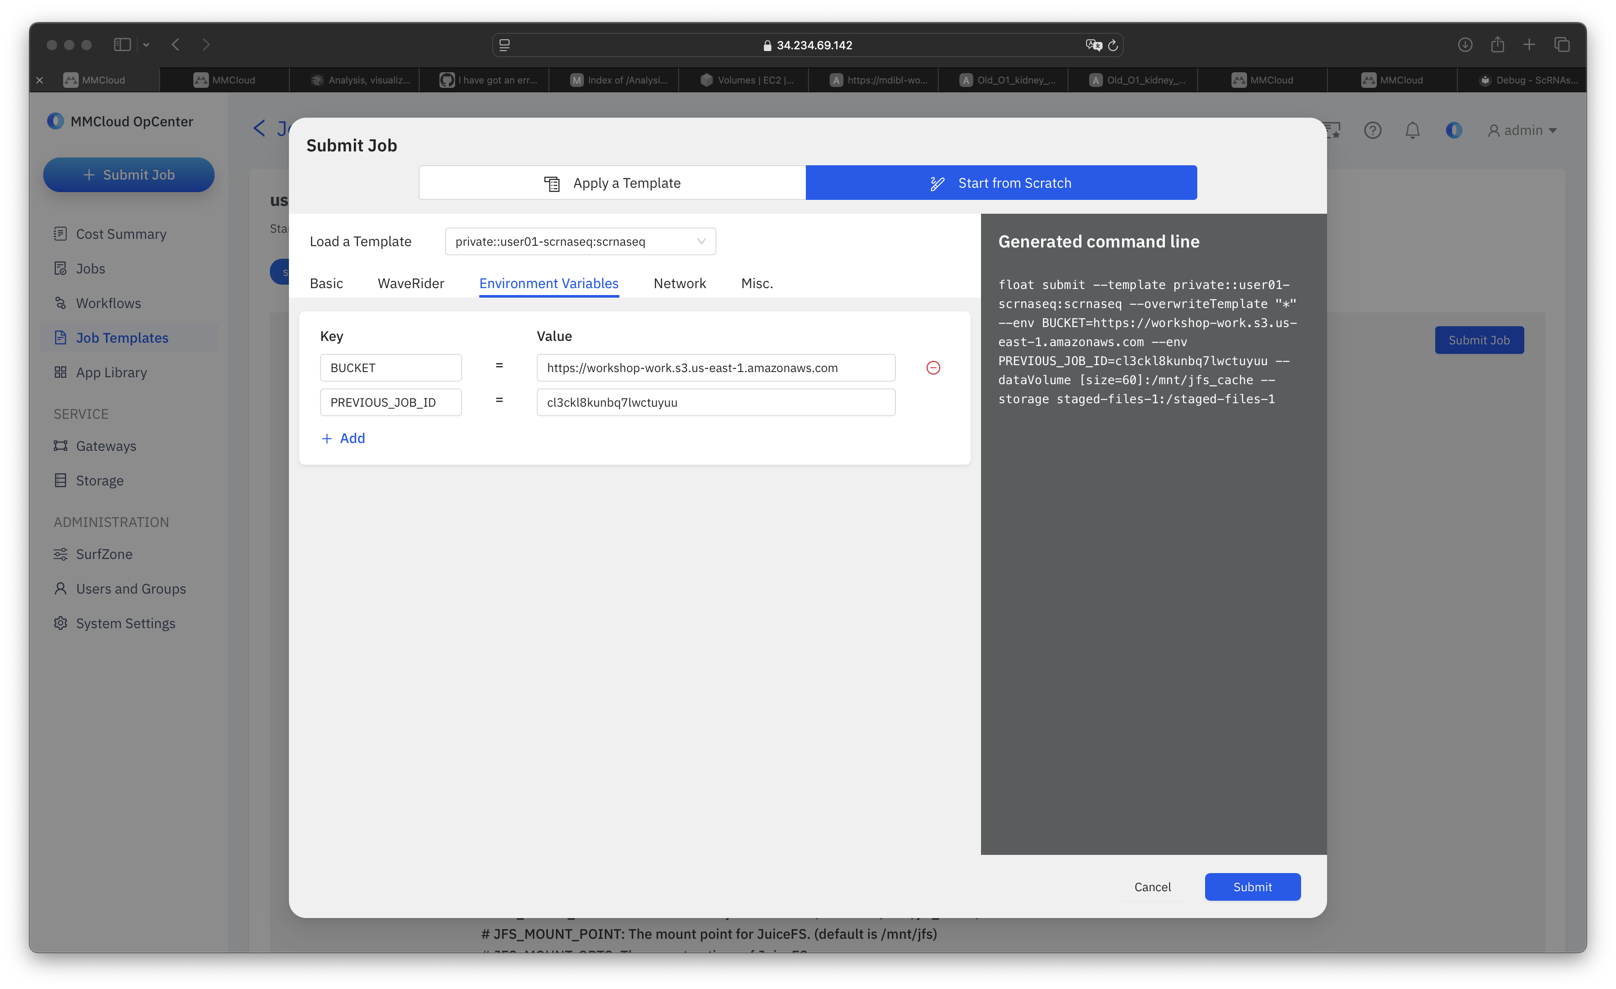The width and height of the screenshot is (1616, 989).
Task: Click the PREVIOUS_JOB_ID value field
Action: point(715,403)
